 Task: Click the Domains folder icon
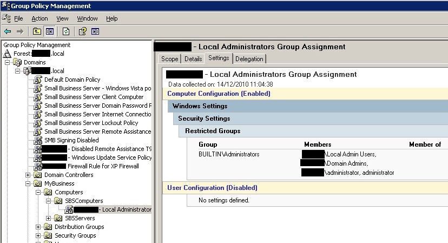17,62
